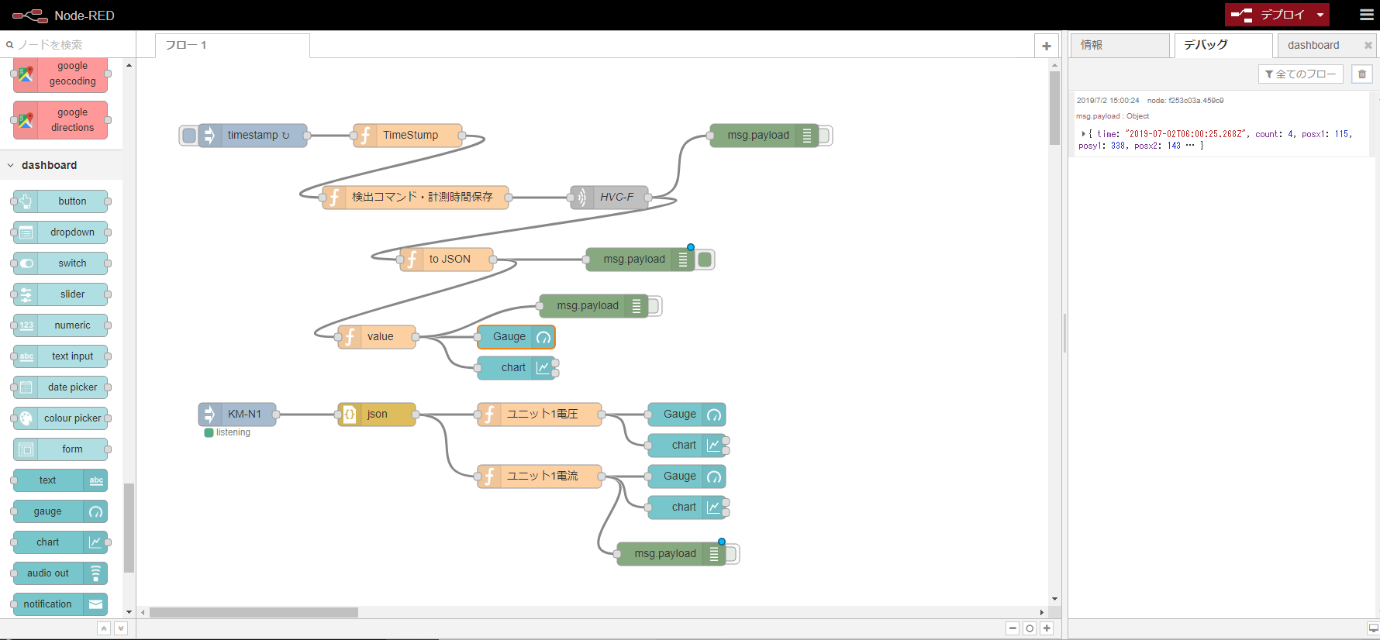This screenshot has width=1380, height=640.
Task: Trigger the timestamp inject node button
Action: [189, 136]
